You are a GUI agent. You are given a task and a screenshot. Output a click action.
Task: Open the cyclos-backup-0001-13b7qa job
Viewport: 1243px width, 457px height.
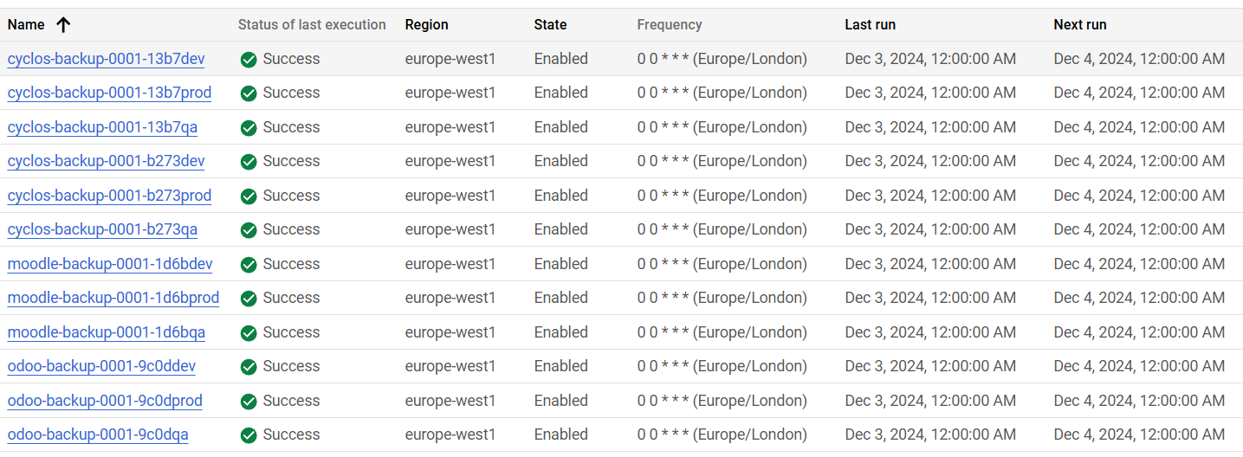(x=102, y=127)
